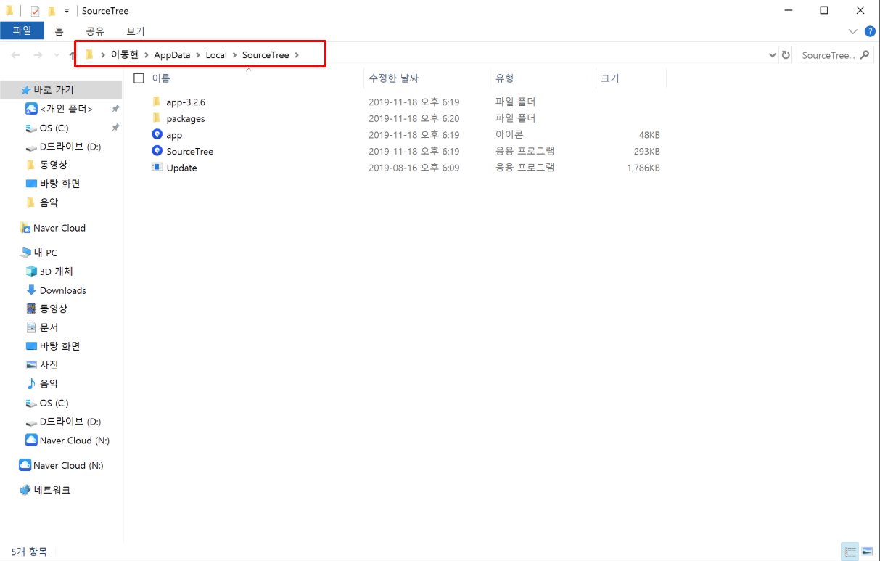Sort by the 이름 column header

[161, 78]
